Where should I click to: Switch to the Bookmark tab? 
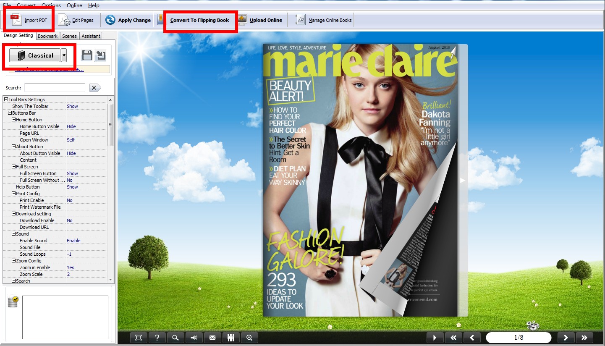pyautogui.click(x=47, y=36)
